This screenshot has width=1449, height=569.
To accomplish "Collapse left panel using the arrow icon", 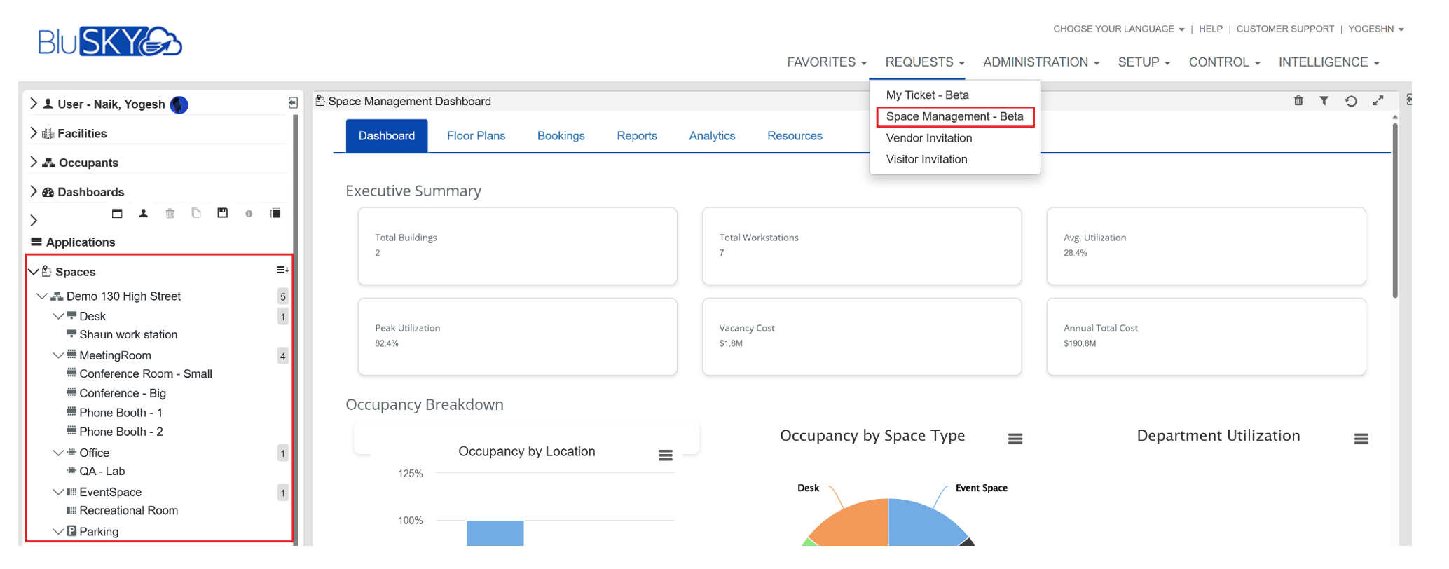I will 293,103.
